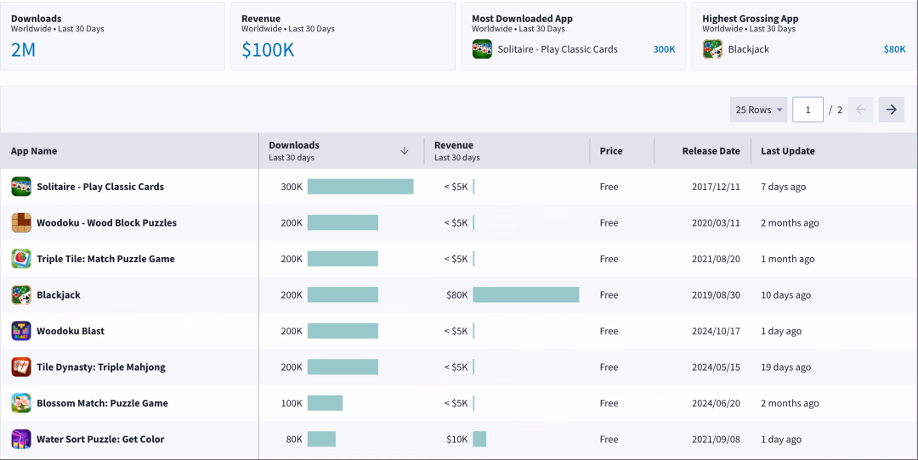Click the Blossom Match 100K downloads bar

[x=325, y=403]
